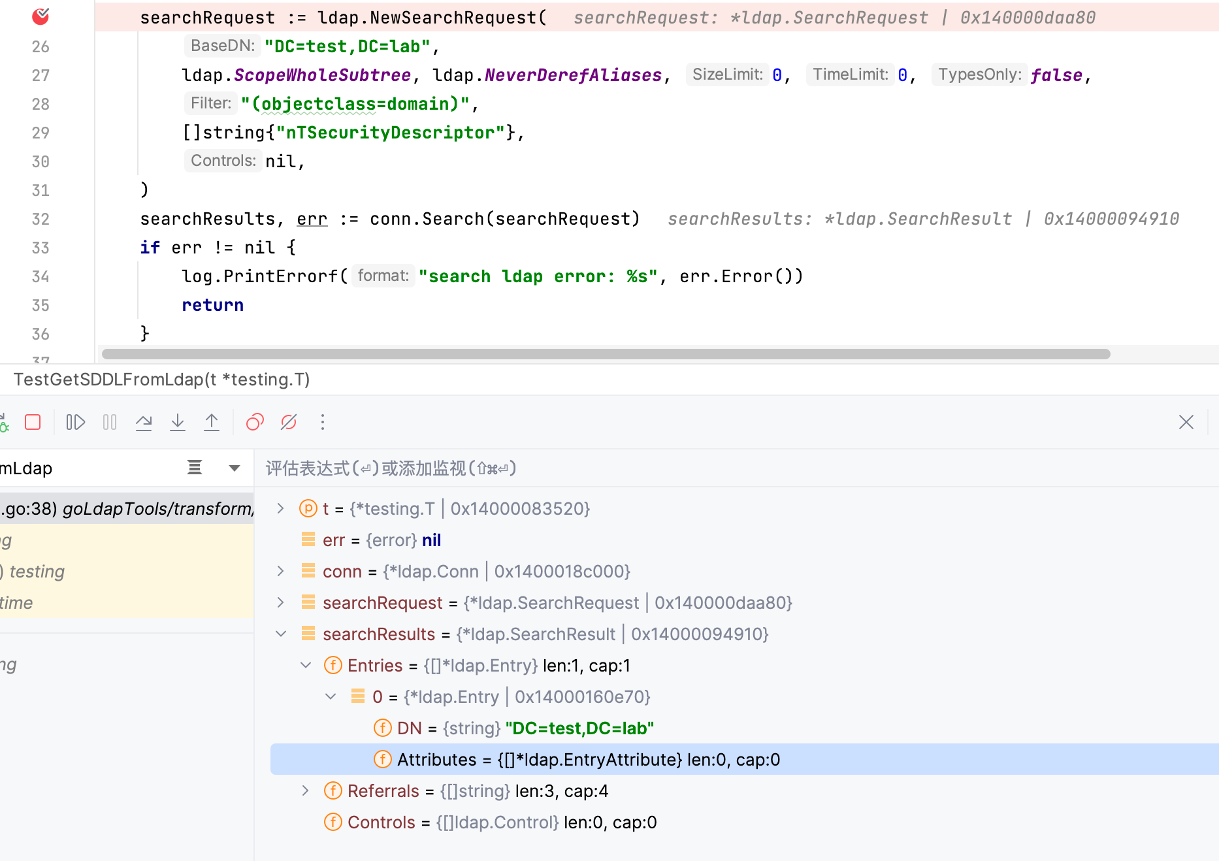This screenshot has height=861, width=1219.
Task: Click the TypesOnly parameter hint
Action: [980, 74]
